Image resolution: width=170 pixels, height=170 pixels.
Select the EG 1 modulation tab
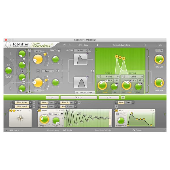pyautogui.click(x=109, y=97)
